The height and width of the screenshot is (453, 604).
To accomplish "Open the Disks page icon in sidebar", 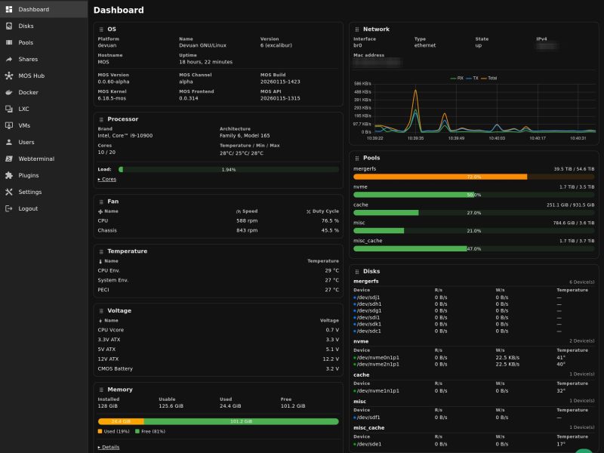I will [9, 26].
